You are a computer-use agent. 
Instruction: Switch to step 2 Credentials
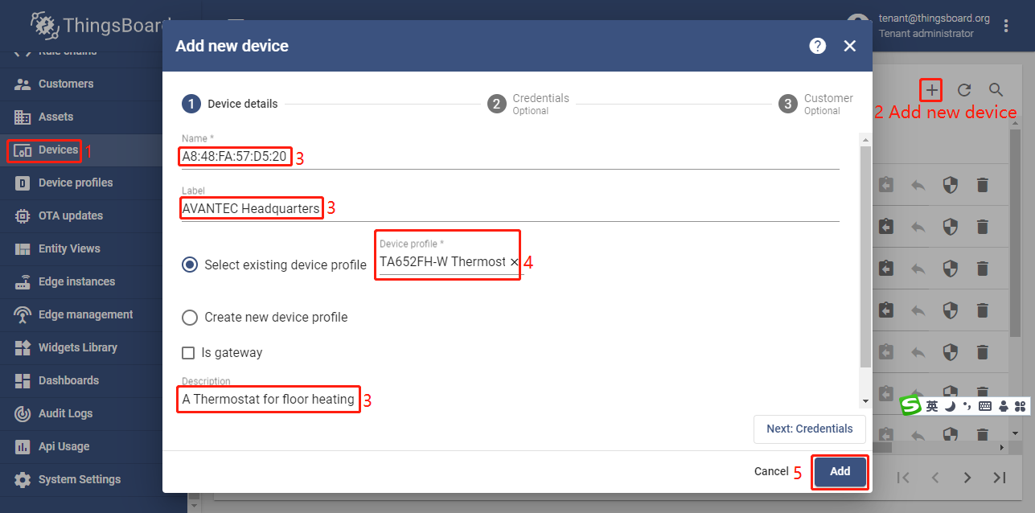click(x=528, y=104)
